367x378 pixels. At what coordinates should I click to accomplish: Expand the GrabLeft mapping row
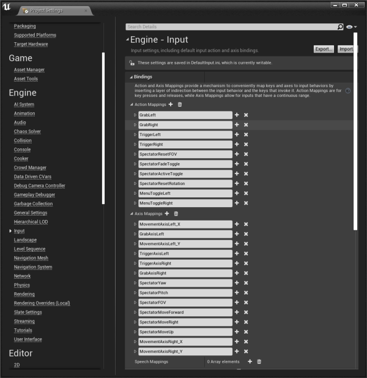[x=135, y=115]
